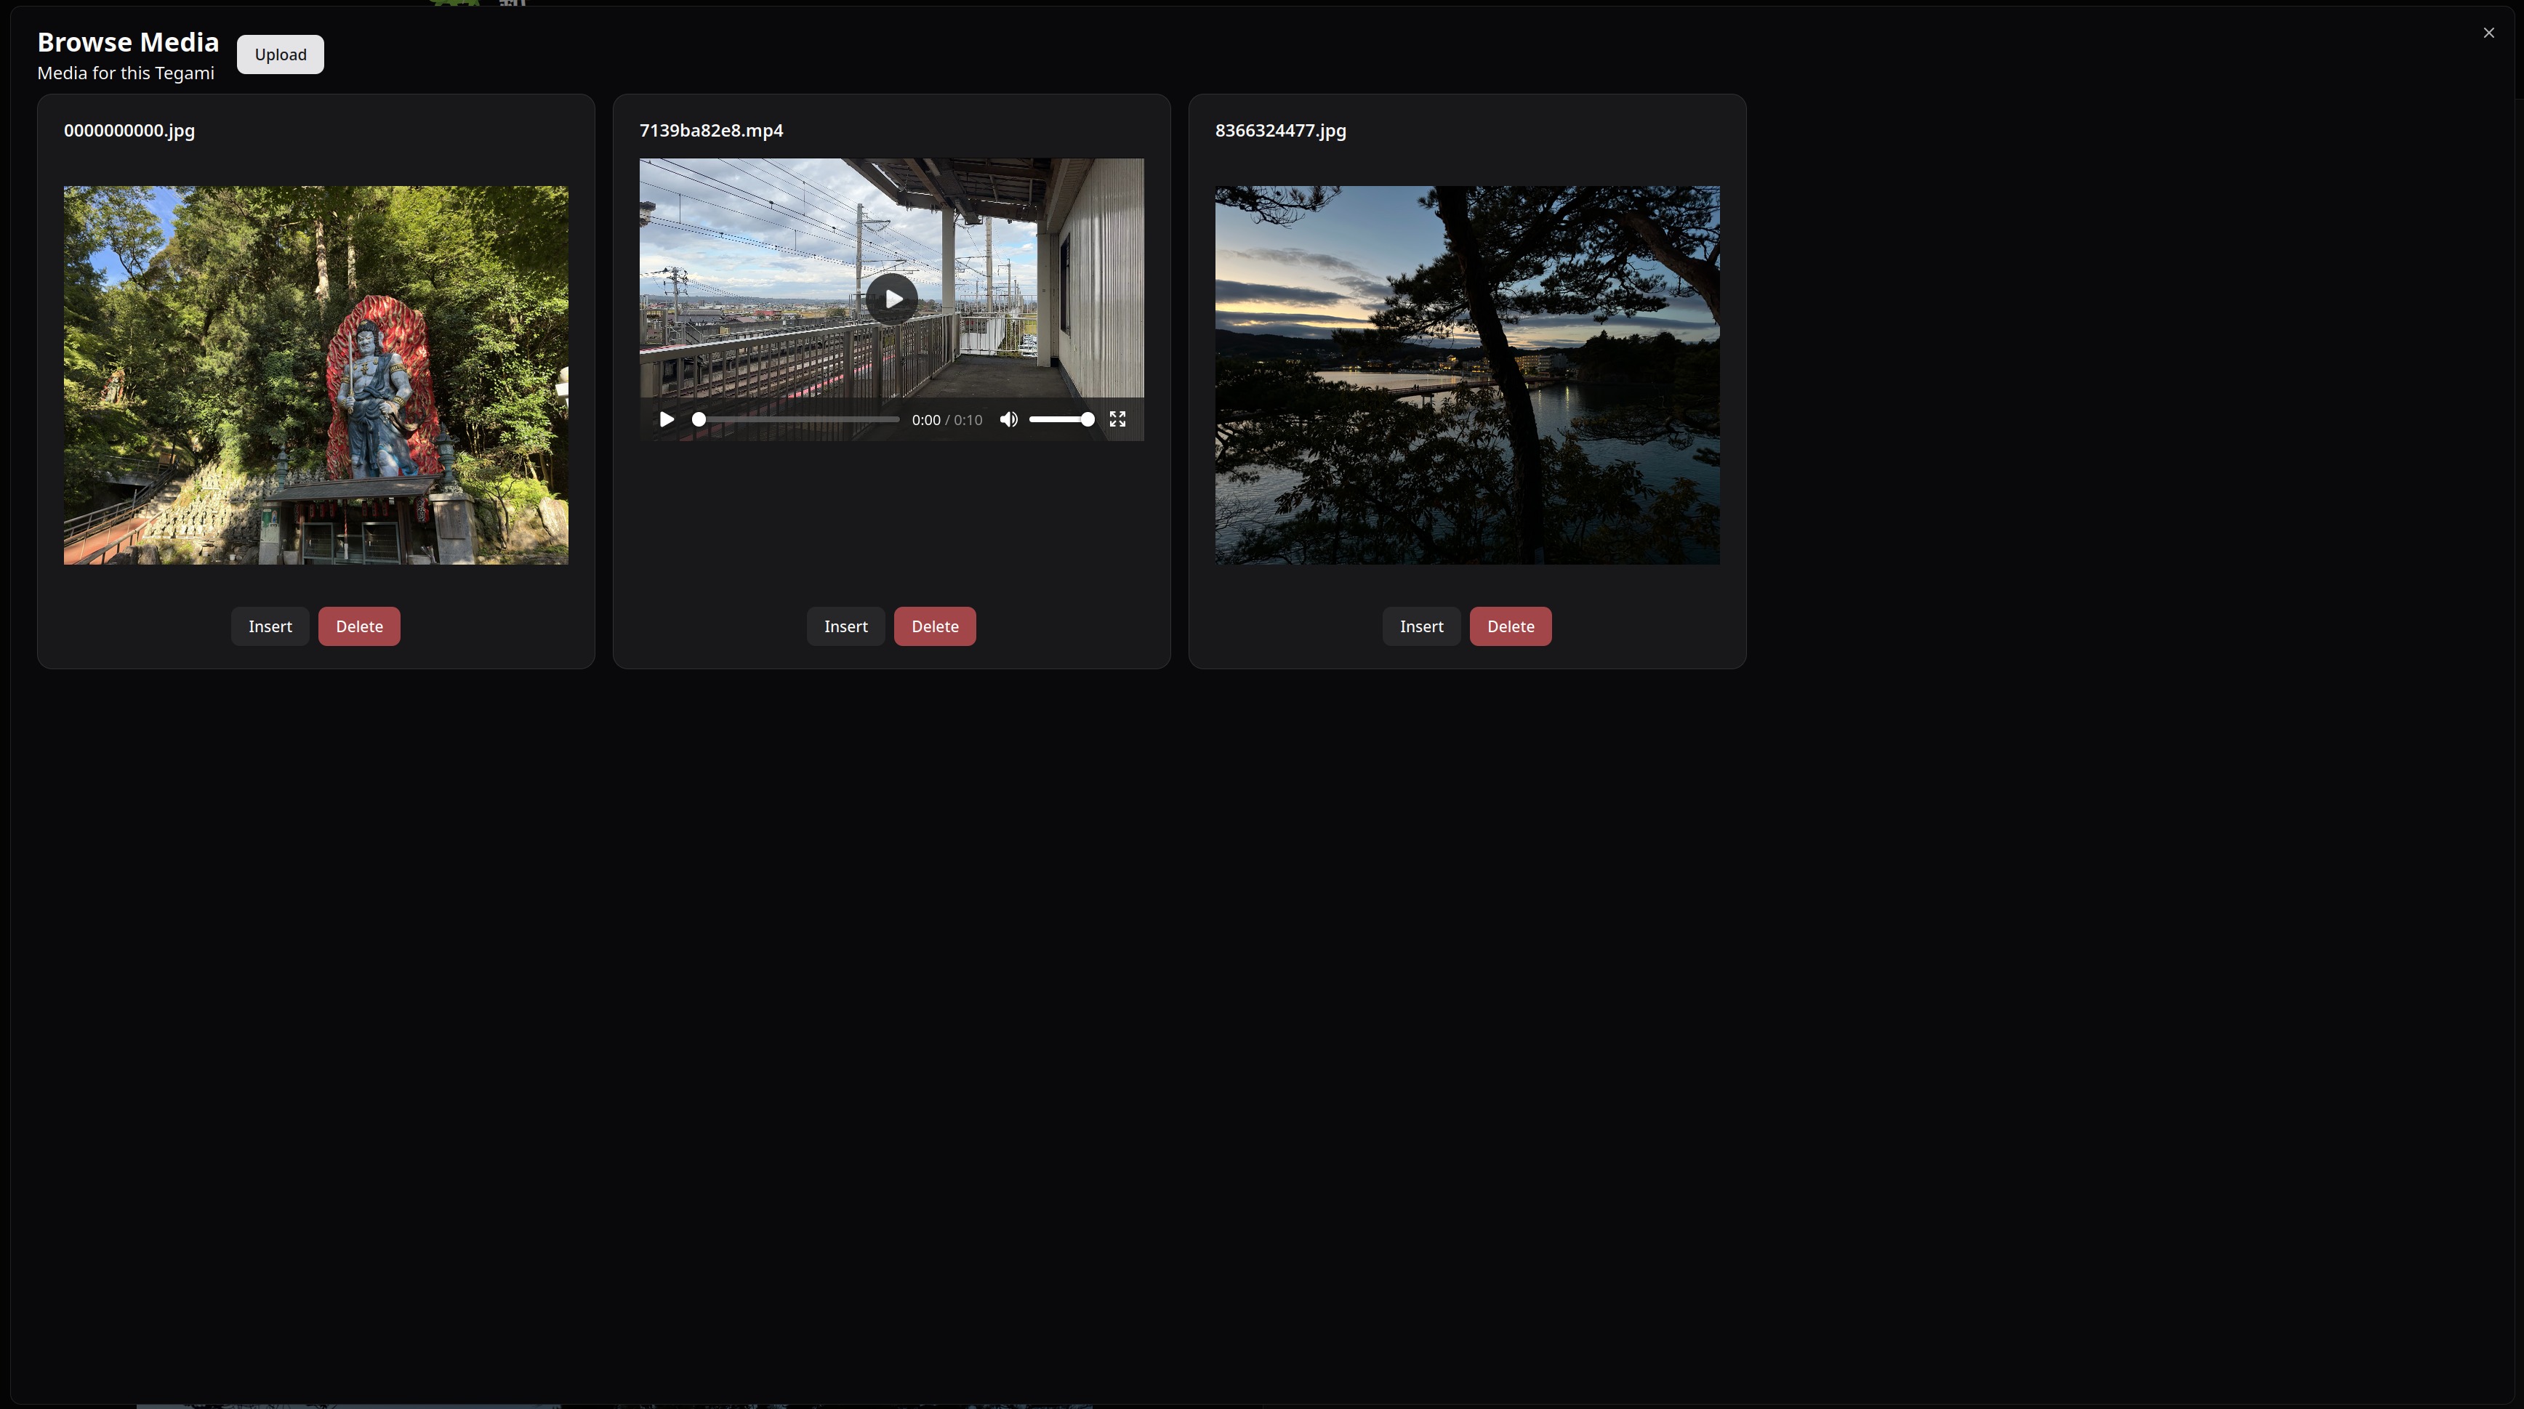Delete the 8366324477.jpg image
2524x1409 pixels.
coord(1510,626)
